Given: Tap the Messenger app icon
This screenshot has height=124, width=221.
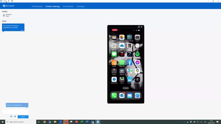Looking at the screenshot, I should (x=137, y=63).
